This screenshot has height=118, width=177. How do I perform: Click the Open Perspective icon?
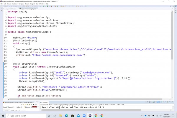tap(173, 6)
